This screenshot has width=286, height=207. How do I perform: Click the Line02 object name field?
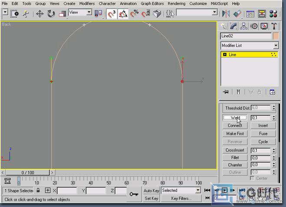click(246, 36)
